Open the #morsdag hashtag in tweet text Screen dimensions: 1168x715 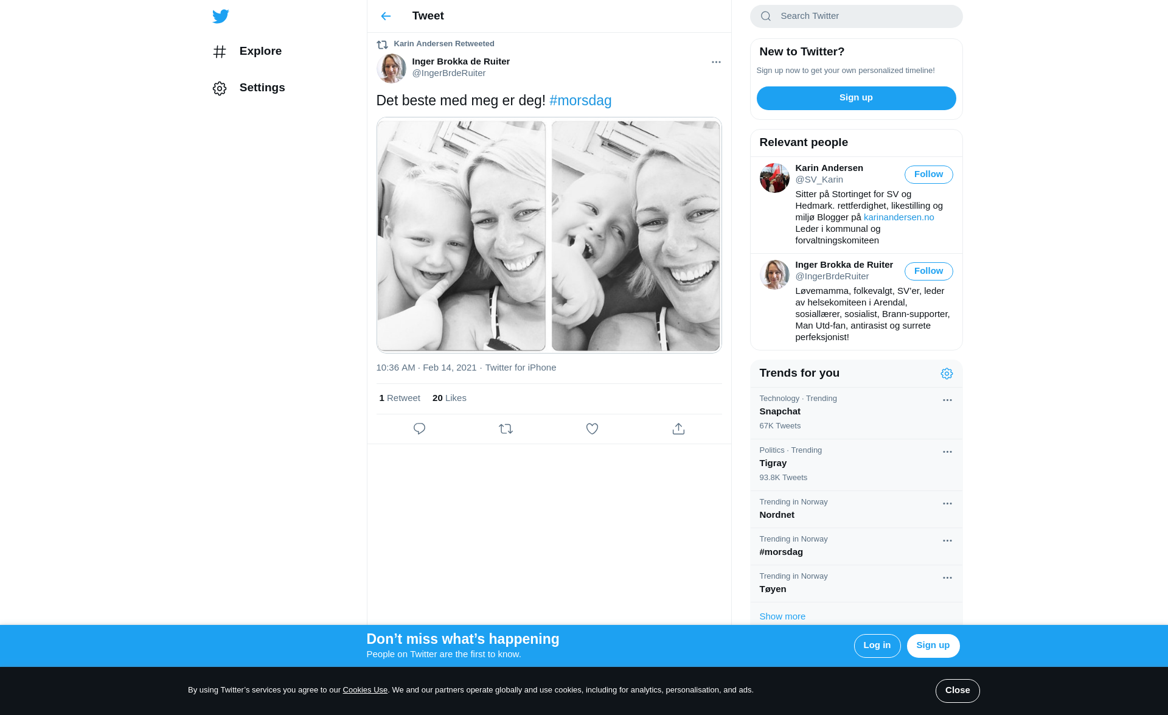pos(580,100)
